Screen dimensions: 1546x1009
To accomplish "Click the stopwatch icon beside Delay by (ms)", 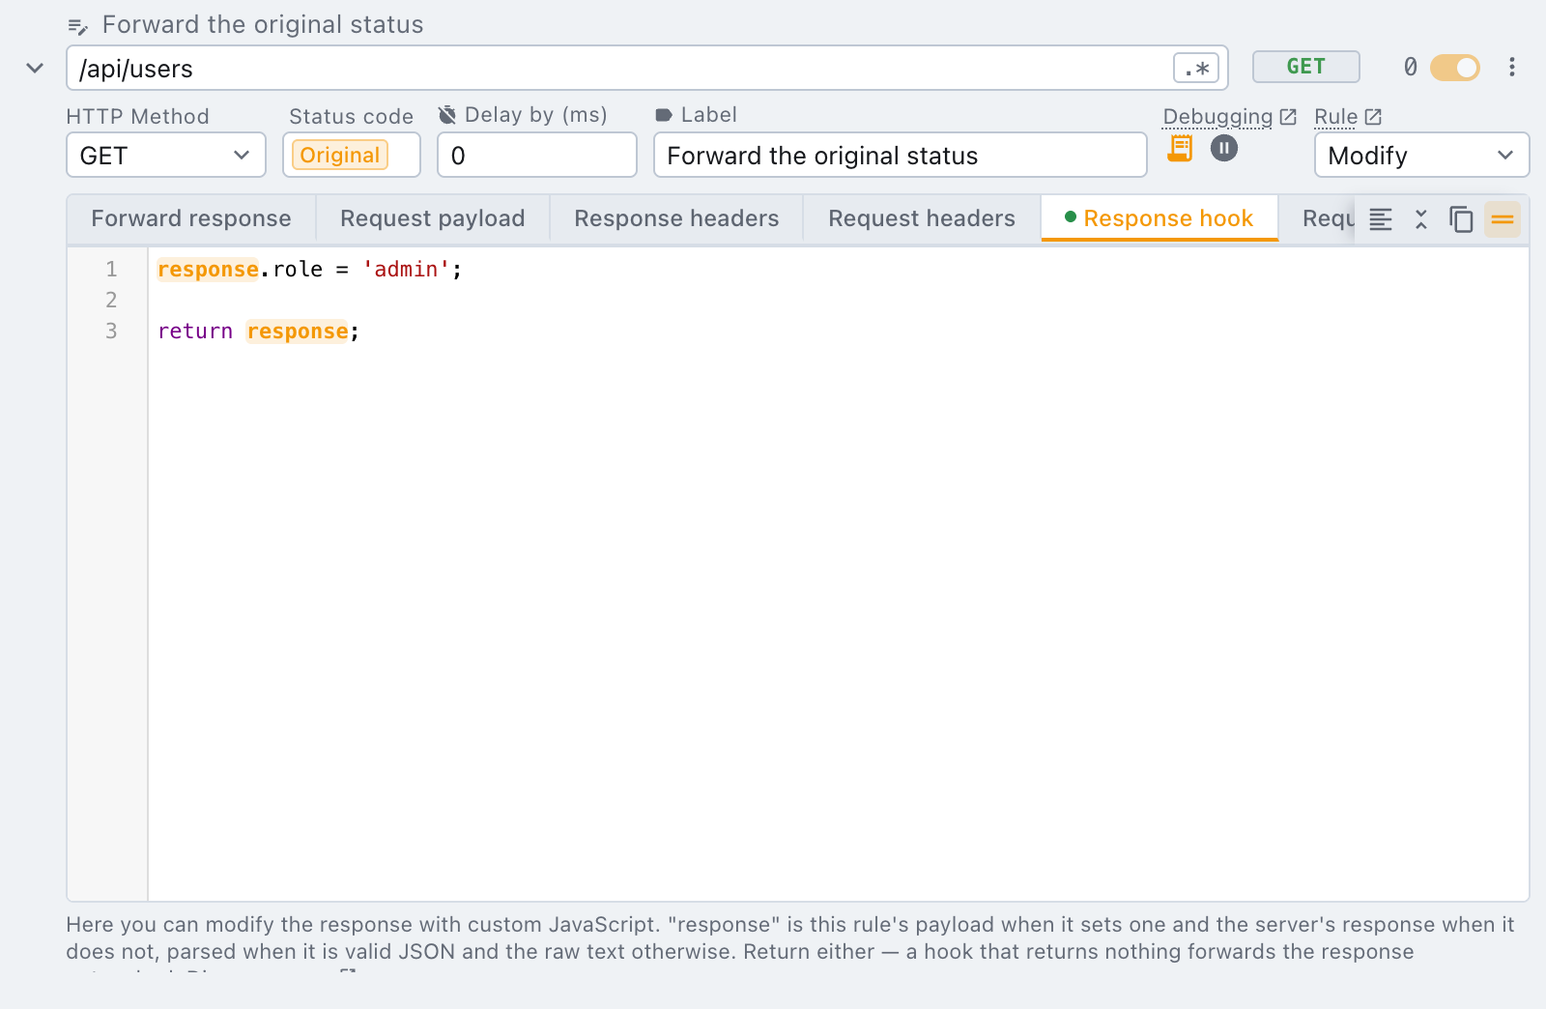I will click(447, 115).
